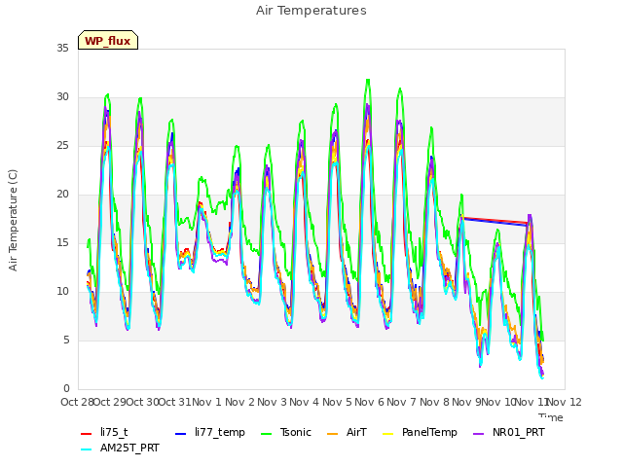
Task: Click the purple NR01_PRT legend color marker
Action: 478,434
